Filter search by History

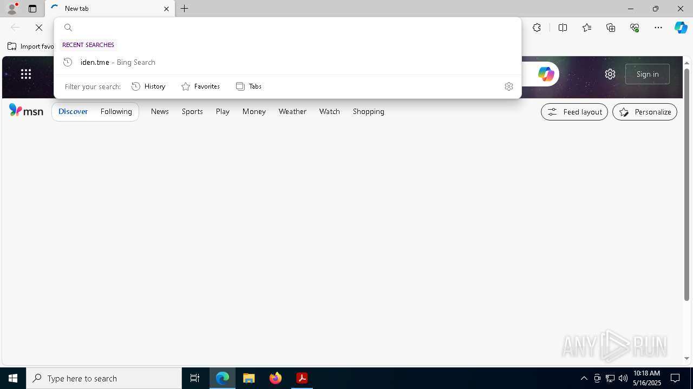148,86
